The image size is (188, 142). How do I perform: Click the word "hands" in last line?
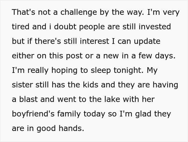pos(70,128)
